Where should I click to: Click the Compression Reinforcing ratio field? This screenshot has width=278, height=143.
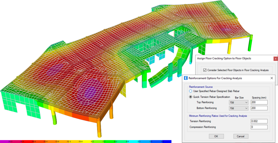[259, 127]
